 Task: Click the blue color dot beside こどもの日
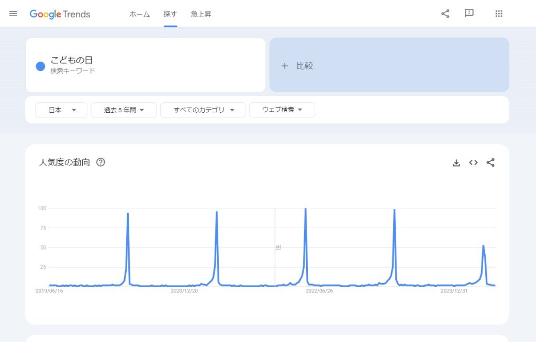click(40, 66)
